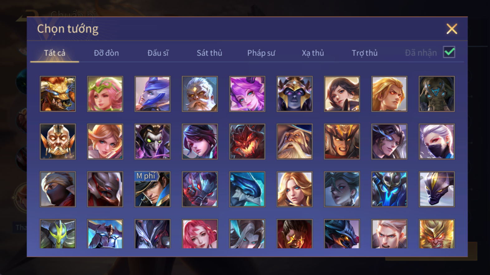Choose the red demon face hero
This screenshot has height=275, width=490.
pos(247,141)
